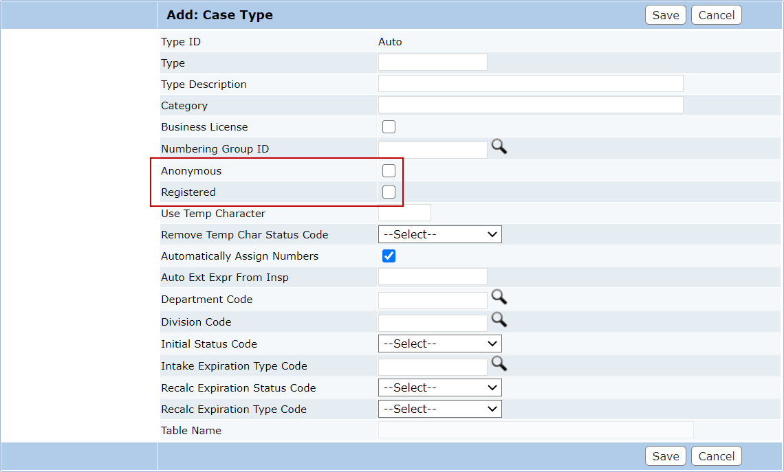Click the bottom Cancel button

tap(716, 456)
